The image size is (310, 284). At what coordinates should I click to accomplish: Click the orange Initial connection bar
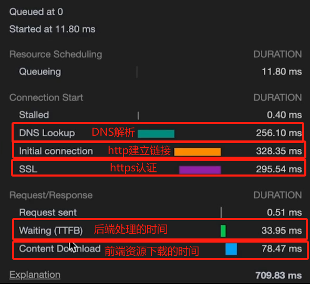pos(198,151)
